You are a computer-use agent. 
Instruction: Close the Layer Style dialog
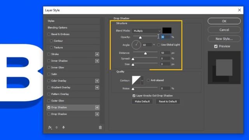(240, 10)
